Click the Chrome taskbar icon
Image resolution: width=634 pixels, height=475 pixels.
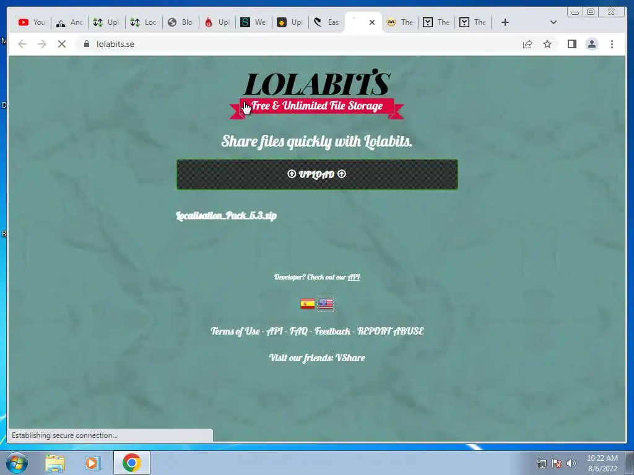131,463
